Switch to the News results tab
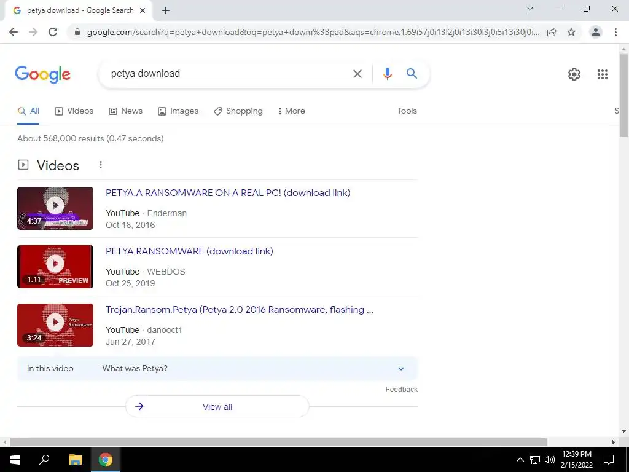The height and width of the screenshot is (472, 629). pos(125,111)
